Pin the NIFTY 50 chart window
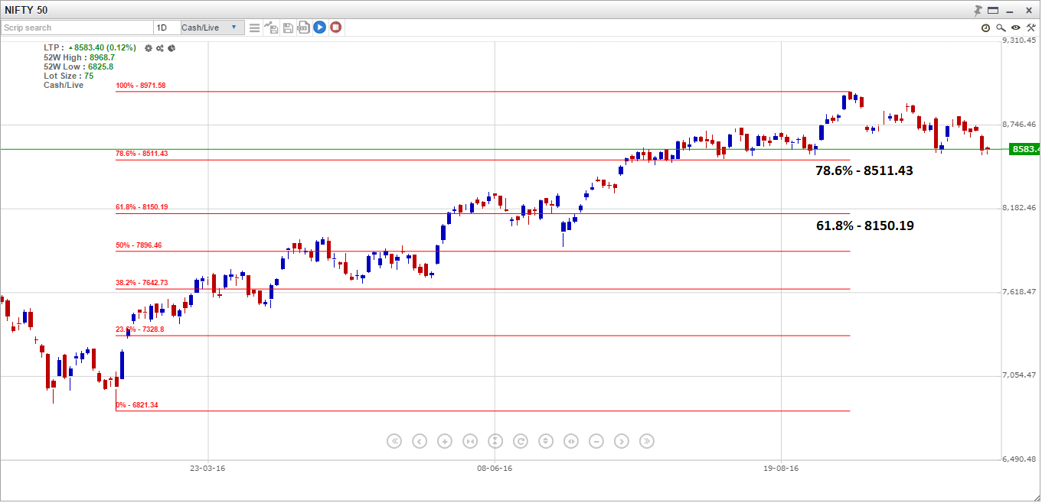The height and width of the screenshot is (503, 1042). [x=978, y=10]
